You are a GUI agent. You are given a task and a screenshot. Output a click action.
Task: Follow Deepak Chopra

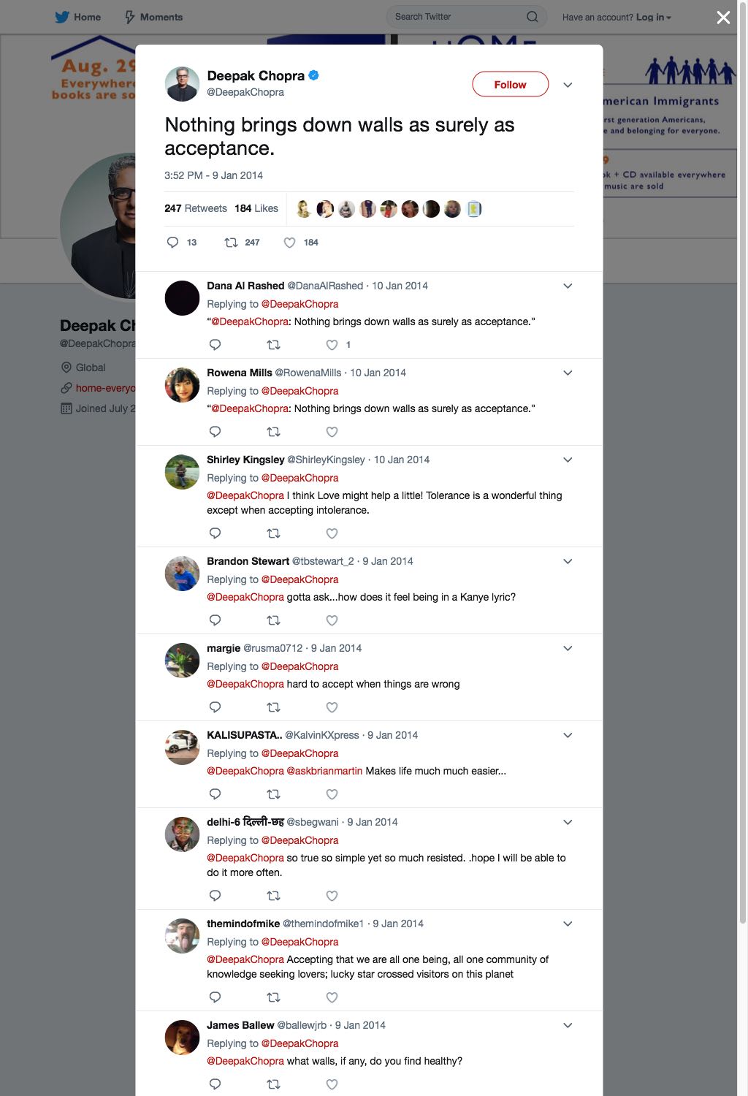coord(510,84)
